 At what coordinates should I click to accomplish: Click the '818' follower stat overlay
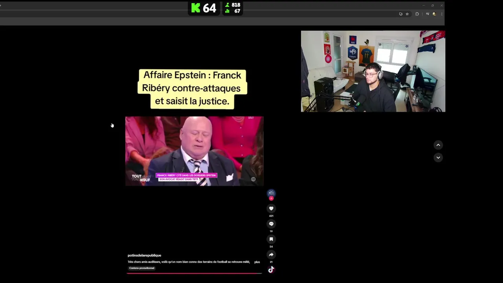coord(236,5)
